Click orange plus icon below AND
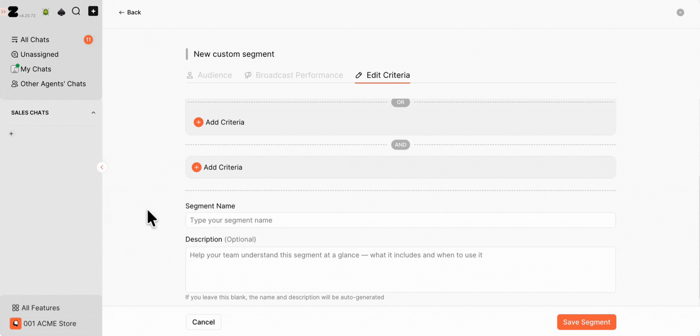The width and height of the screenshot is (700, 336). point(196,167)
